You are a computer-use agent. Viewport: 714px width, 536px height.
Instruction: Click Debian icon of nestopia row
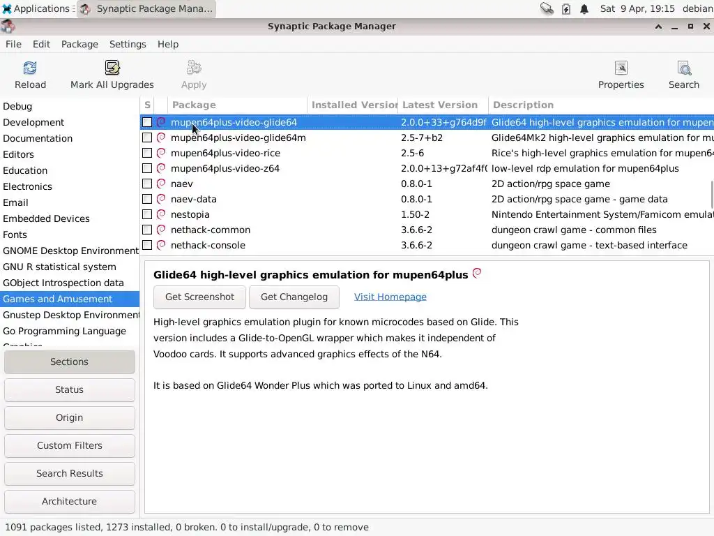click(161, 214)
